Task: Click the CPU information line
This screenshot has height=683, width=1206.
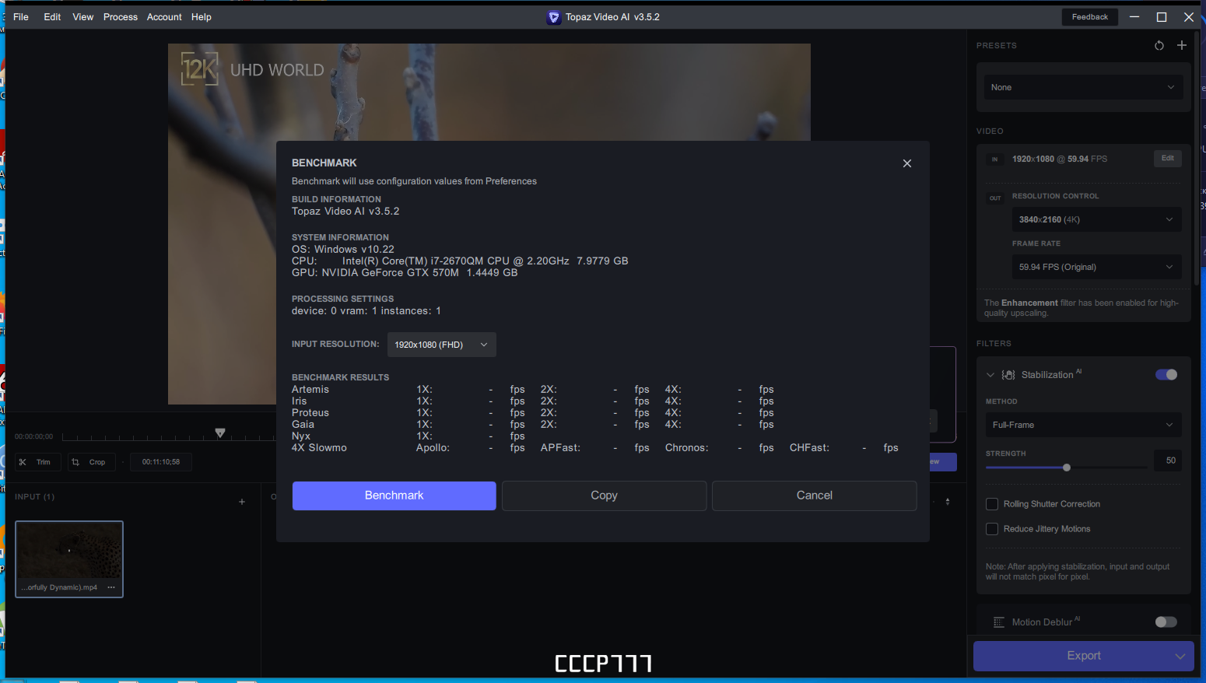Action: pyautogui.click(x=460, y=261)
